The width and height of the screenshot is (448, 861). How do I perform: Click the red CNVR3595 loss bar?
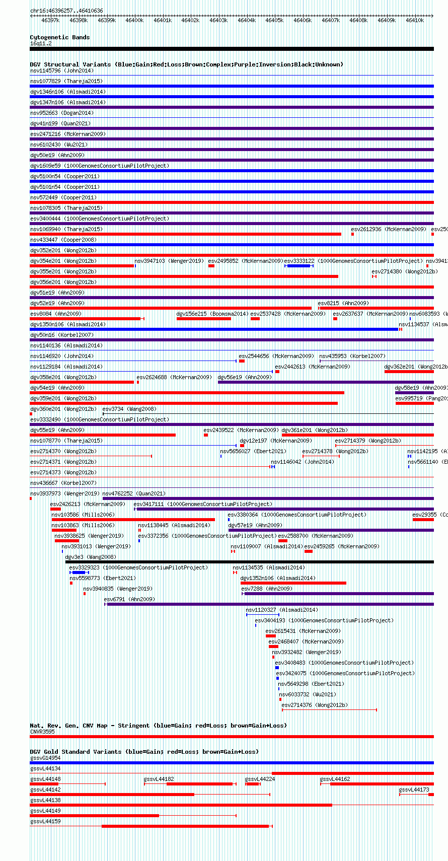232,737
